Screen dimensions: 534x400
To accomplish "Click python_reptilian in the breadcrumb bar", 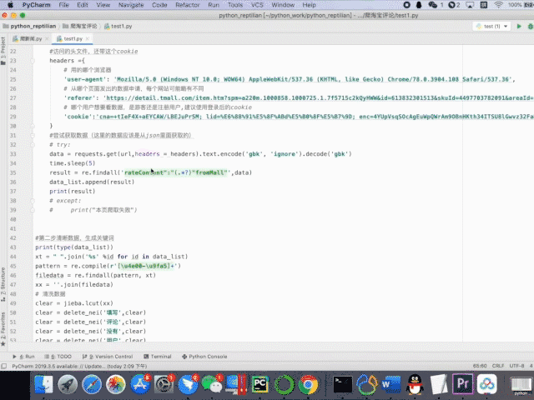I will (29, 27).
